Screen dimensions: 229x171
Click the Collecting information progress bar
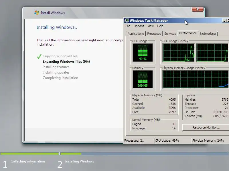pos(30,154)
